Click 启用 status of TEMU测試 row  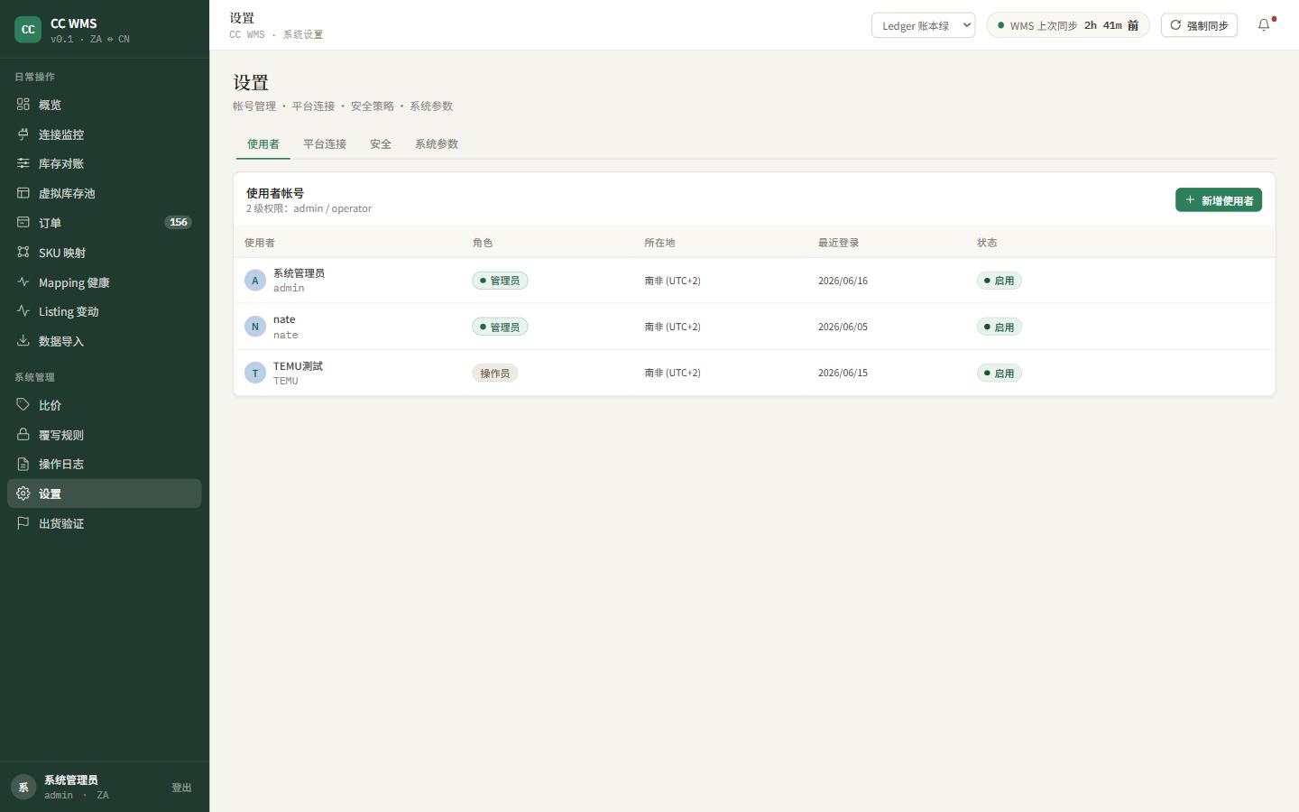pyautogui.click(x=999, y=373)
